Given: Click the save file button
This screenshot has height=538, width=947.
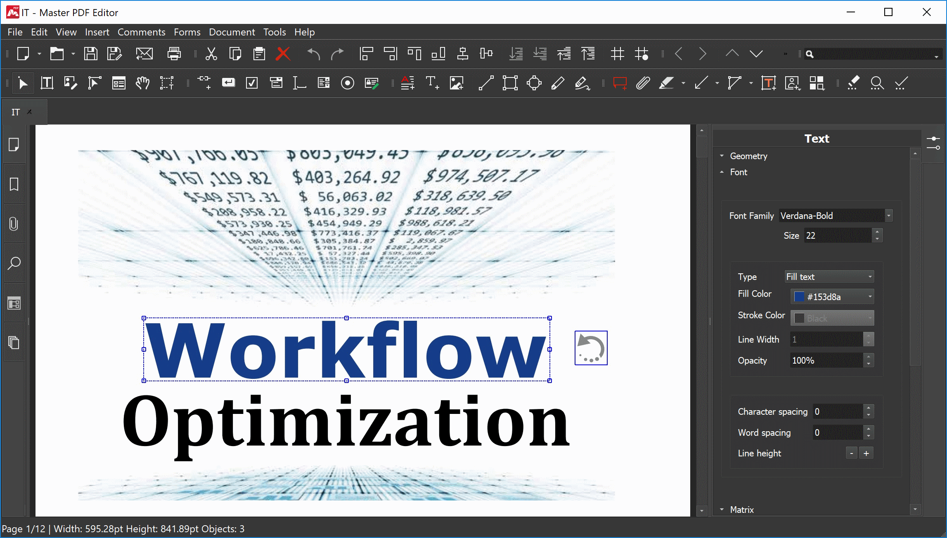Looking at the screenshot, I should point(91,54).
